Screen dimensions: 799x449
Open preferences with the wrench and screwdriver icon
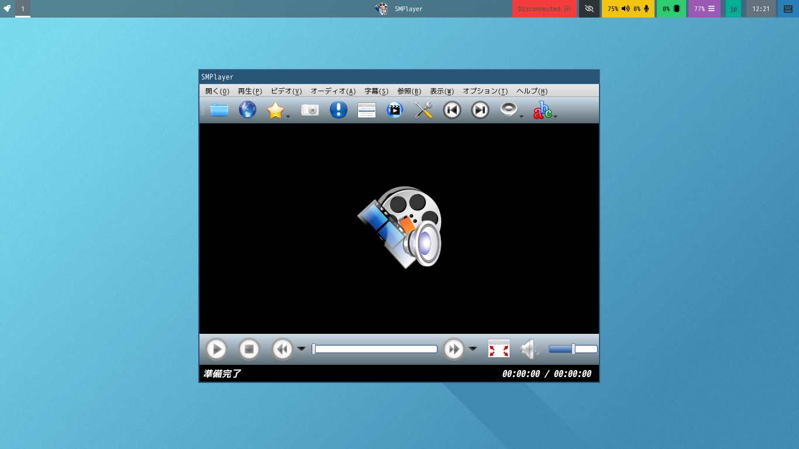pyautogui.click(x=423, y=110)
